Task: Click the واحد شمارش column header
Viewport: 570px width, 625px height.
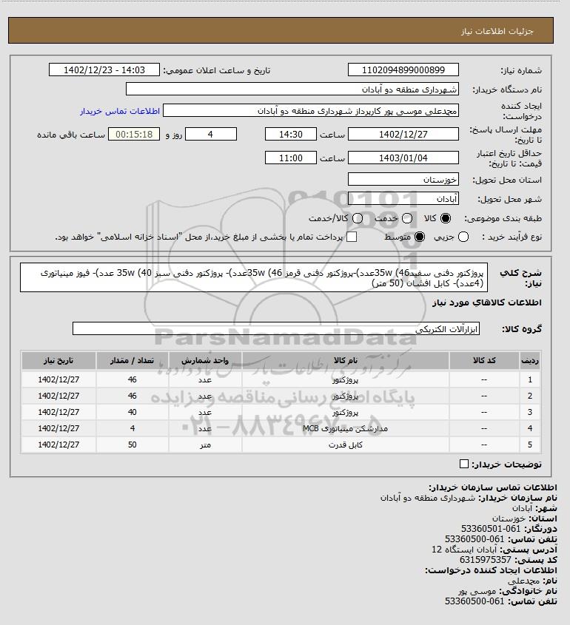Action: 205,360
